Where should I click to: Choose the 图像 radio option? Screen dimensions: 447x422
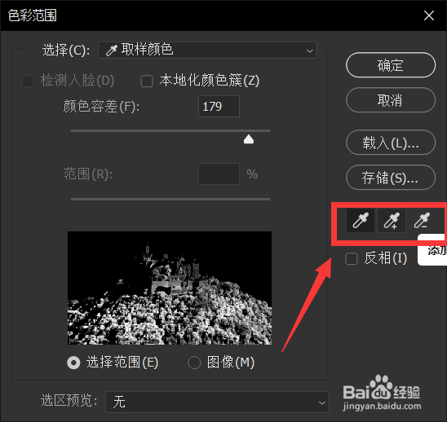click(194, 363)
